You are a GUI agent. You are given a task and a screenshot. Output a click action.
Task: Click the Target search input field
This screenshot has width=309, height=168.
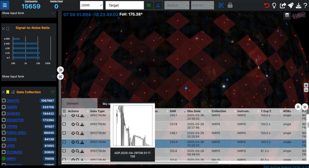[x=124, y=5]
